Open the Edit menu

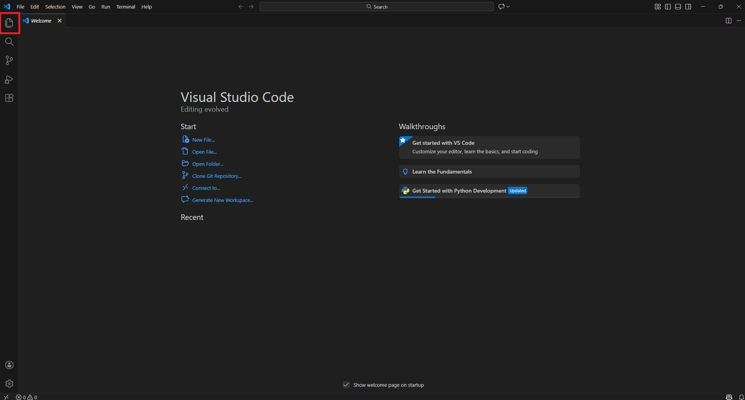(x=35, y=7)
